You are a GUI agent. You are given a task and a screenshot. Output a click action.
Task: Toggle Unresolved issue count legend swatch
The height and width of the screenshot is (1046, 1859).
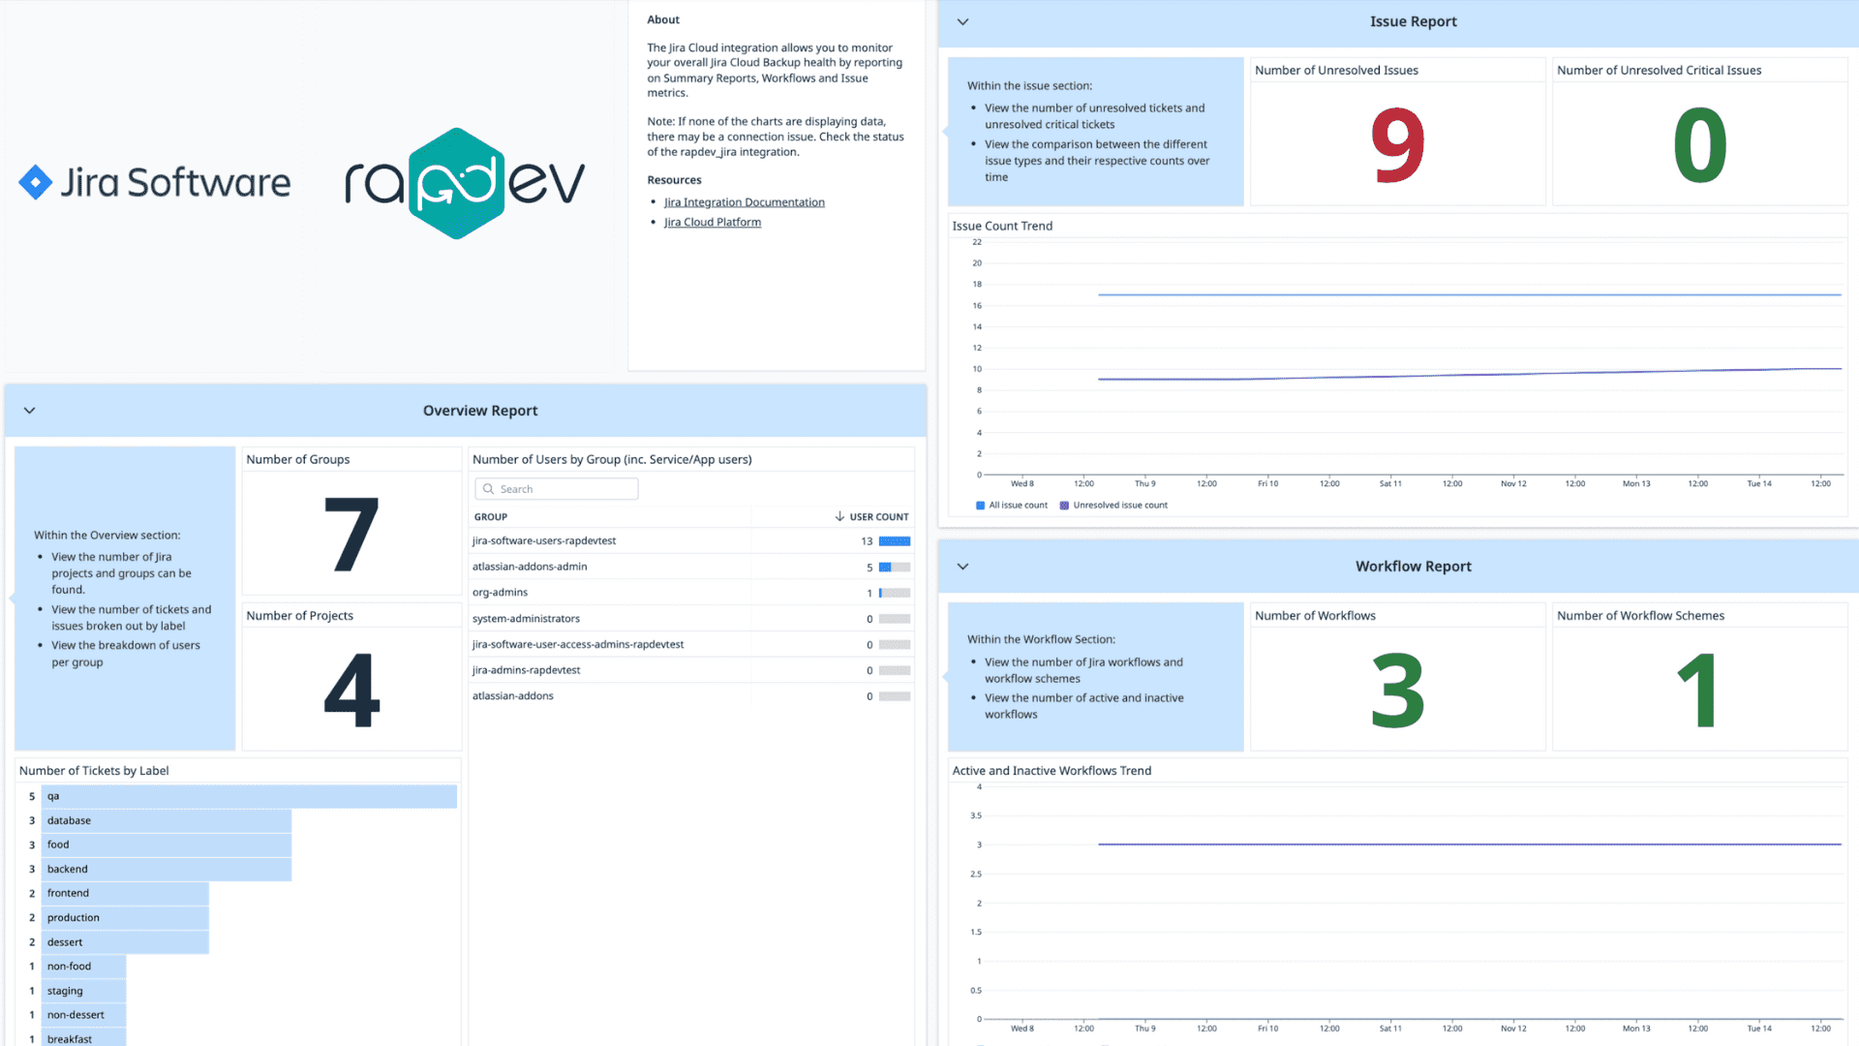click(x=1064, y=506)
